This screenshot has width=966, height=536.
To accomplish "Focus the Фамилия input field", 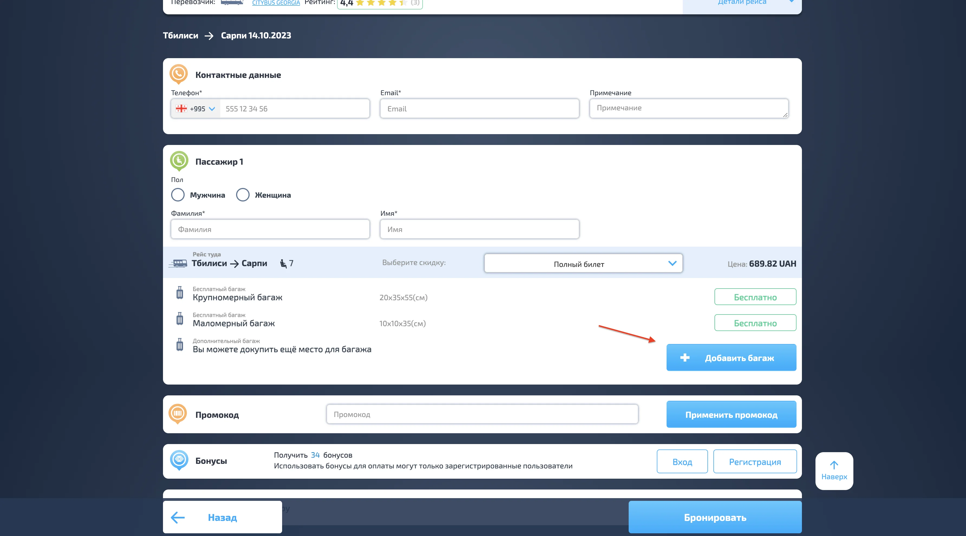I will coord(270,229).
